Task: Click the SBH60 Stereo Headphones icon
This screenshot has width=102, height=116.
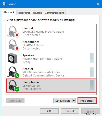Action: 14,86
